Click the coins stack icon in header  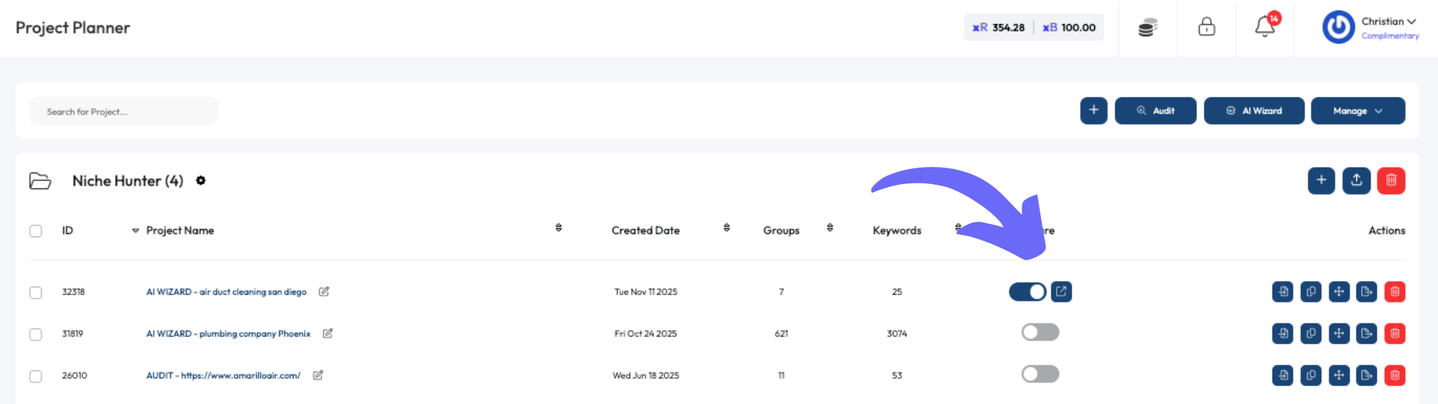click(1147, 28)
